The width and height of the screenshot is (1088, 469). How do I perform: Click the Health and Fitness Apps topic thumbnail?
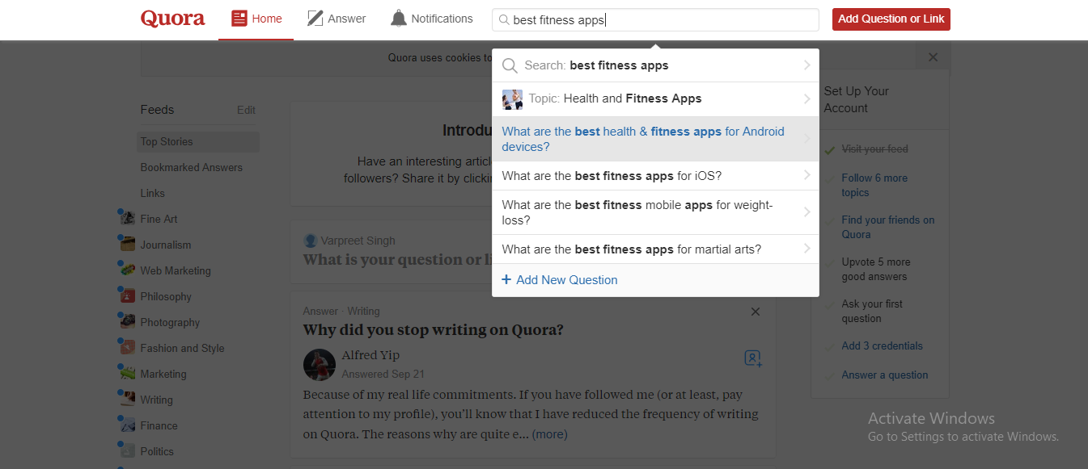pyautogui.click(x=512, y=98)
